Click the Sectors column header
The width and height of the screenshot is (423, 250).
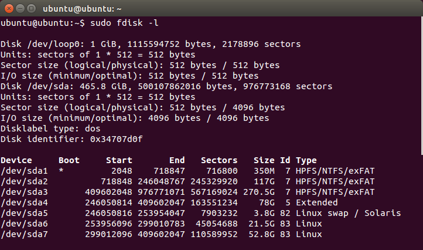[x=219, y=160]
